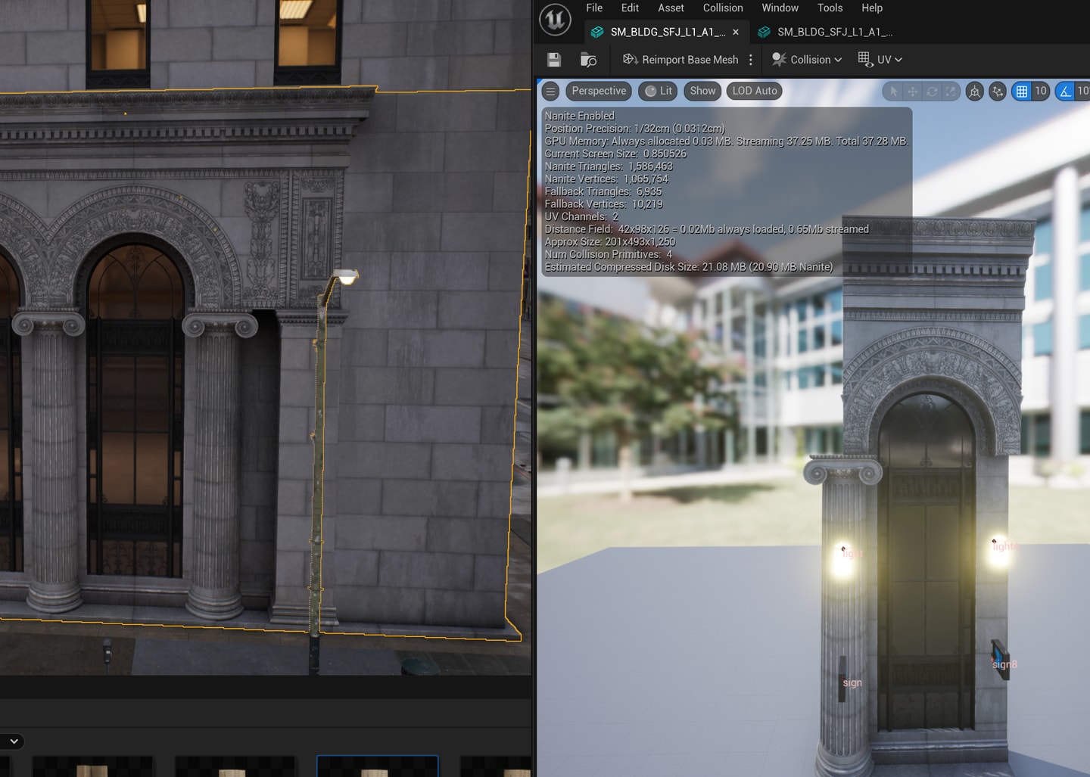Open the Perspective view mode menu

(599, 91)
